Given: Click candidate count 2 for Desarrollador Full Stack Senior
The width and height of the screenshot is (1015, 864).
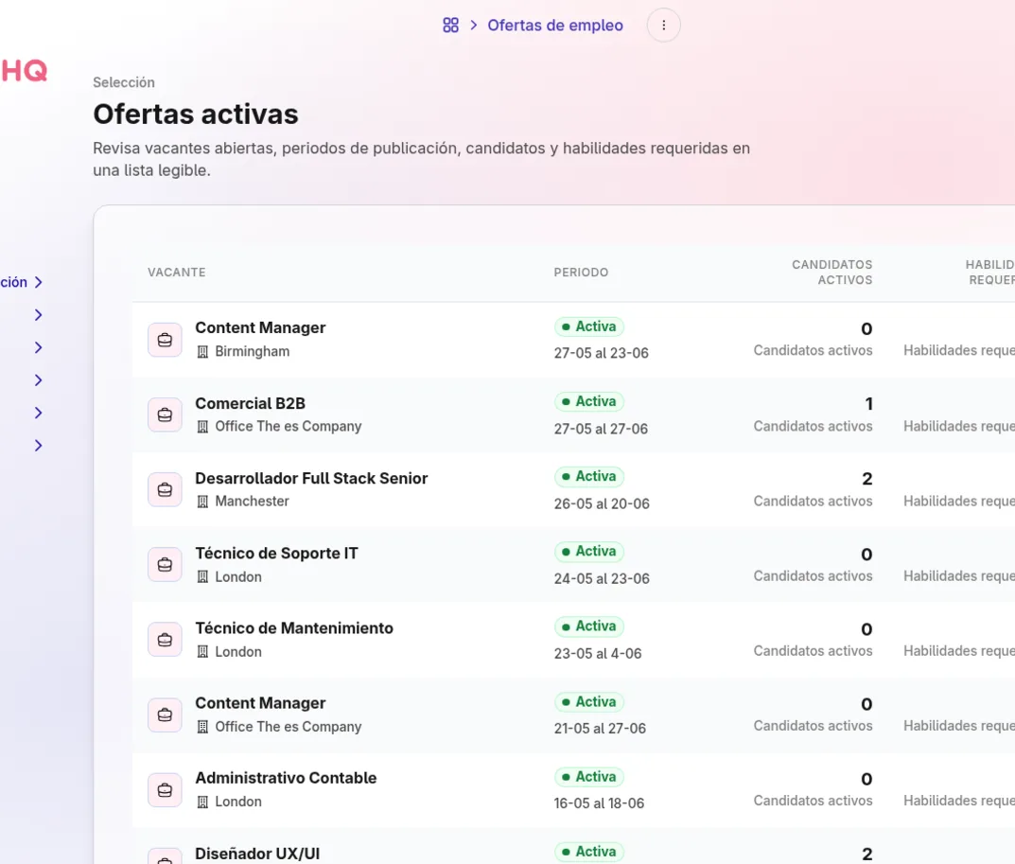Looking at the screenshot, I should coord(866,479).
